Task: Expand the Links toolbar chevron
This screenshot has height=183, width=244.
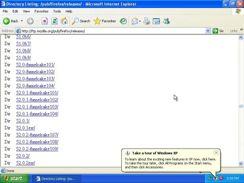Action: [241, 30]
